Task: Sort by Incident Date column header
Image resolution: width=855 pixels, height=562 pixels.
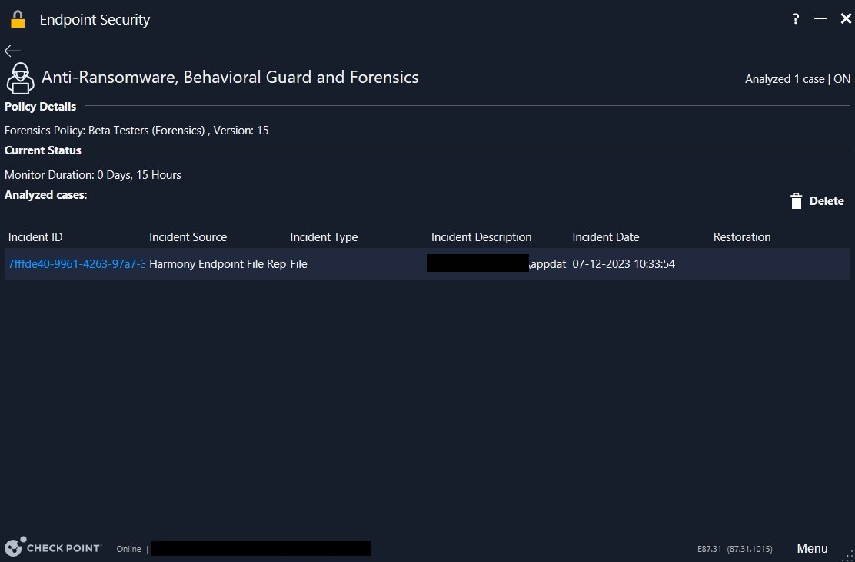Action: pyautogui.click(x=606, y=237)
